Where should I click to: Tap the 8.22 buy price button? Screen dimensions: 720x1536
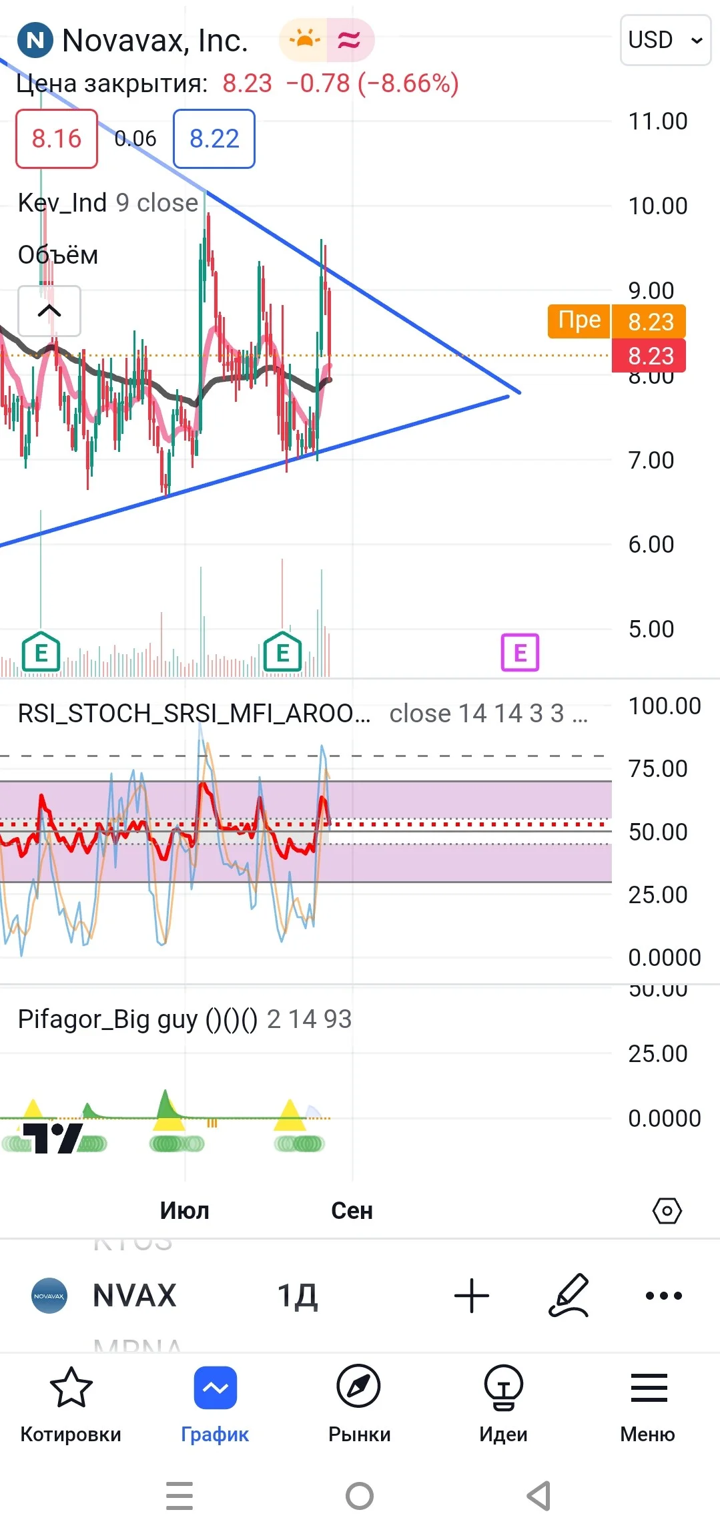[x=214, y=139]
